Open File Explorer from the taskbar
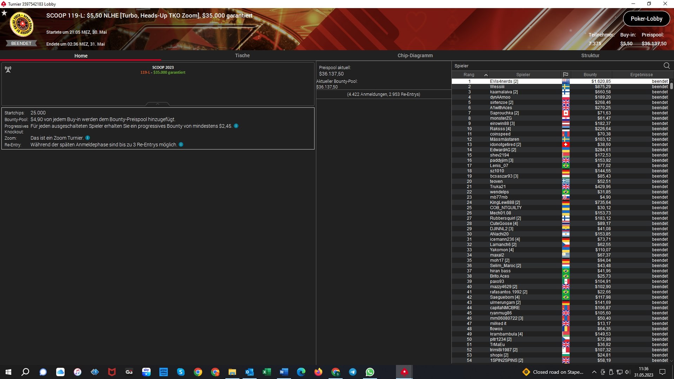 point(232,372)
